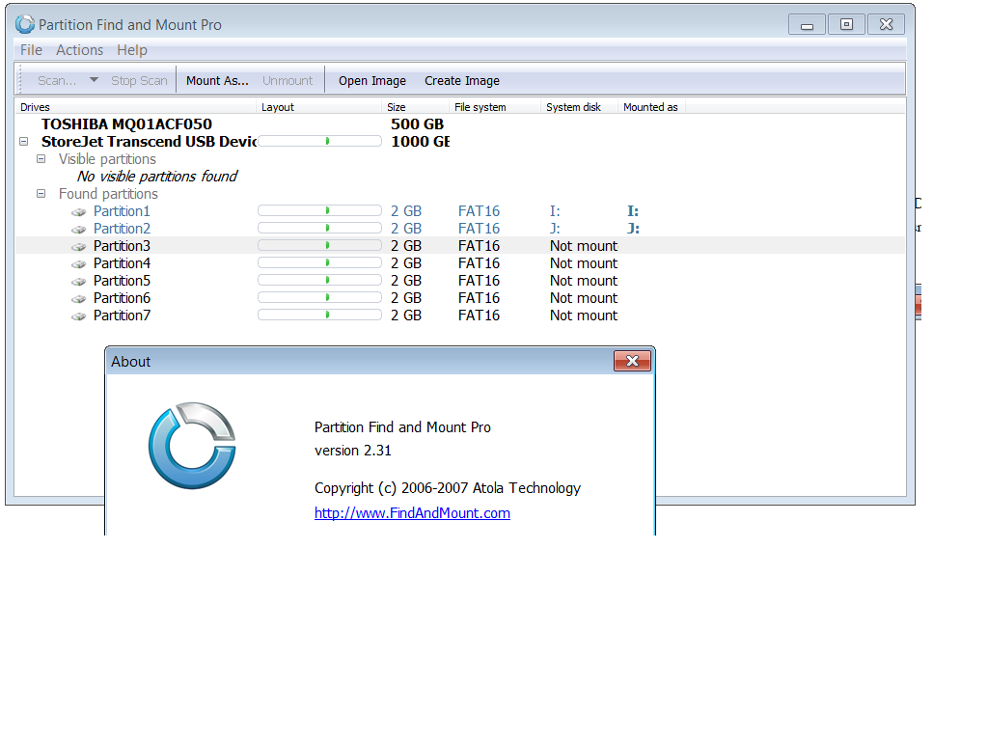Select Partition2 in the found list
This screenshot has width=988, height=741.
pos(122,228)
